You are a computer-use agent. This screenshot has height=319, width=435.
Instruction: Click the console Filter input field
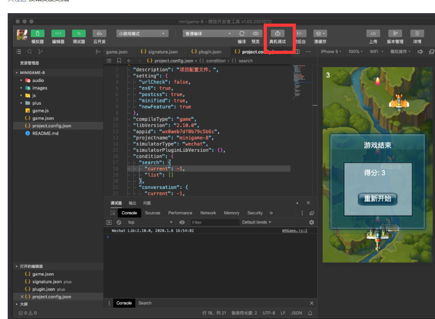point(215,222)
